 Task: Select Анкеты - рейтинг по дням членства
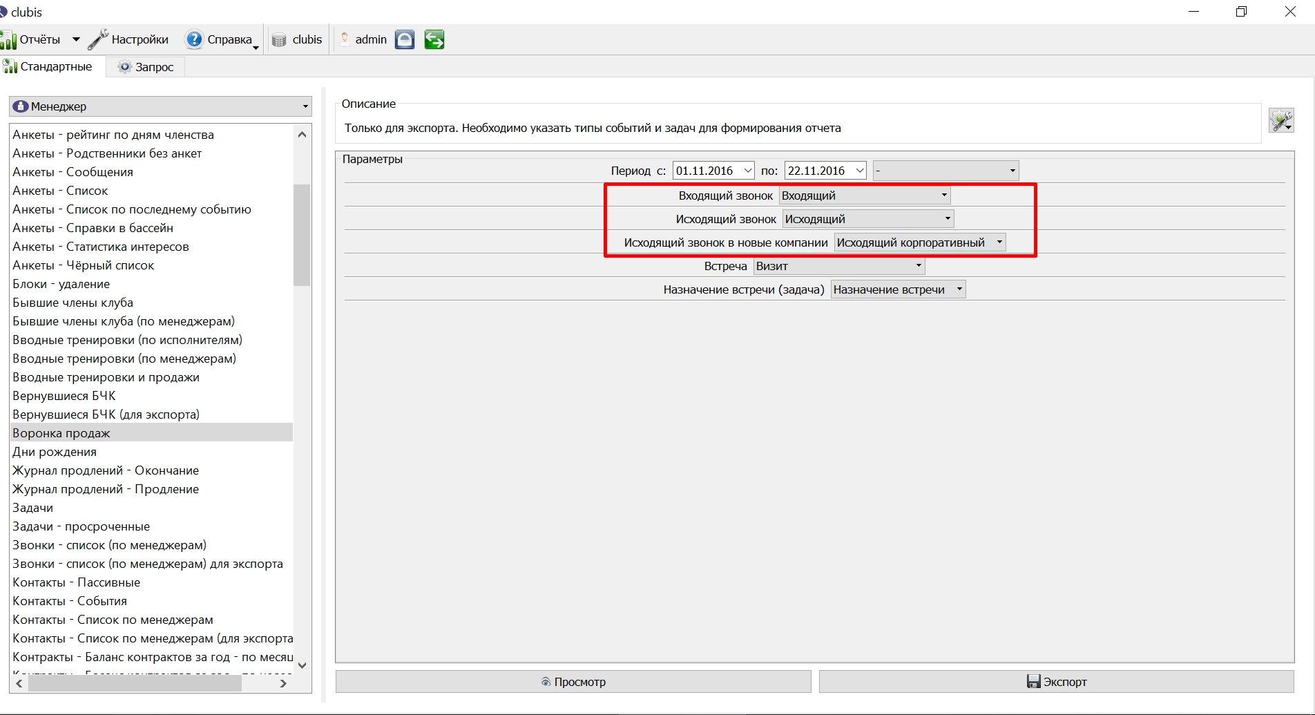(x=152, y=135)
